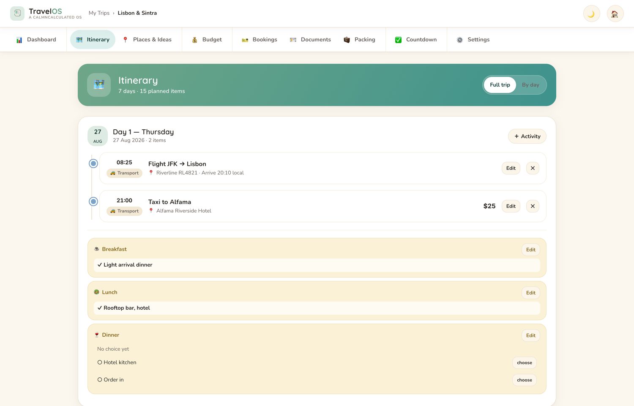The width and height of the screenshot is (634, 406).
Task: Open the home icon button
Action: click(x=615, y=14)
